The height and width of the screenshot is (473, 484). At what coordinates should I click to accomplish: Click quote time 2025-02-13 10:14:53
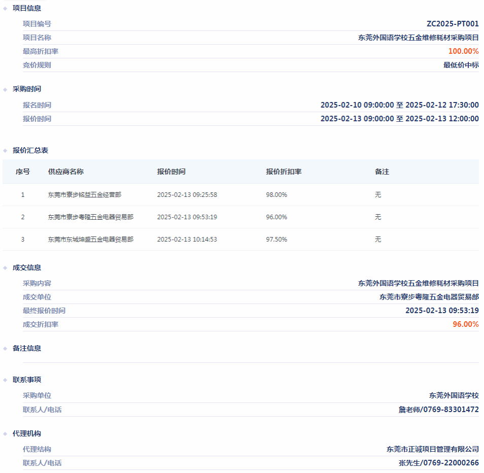pos(187,239)
